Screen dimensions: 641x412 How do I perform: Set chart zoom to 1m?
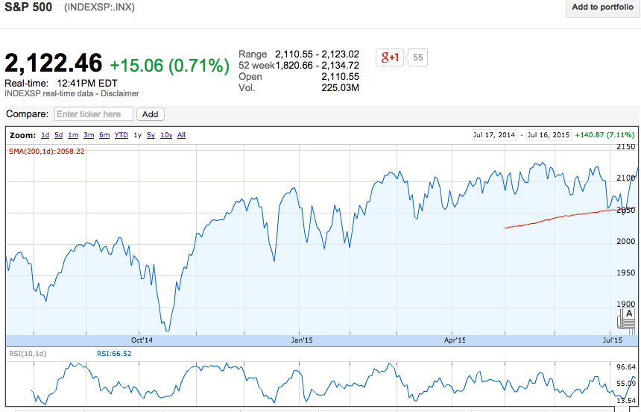tap(73, 135)
